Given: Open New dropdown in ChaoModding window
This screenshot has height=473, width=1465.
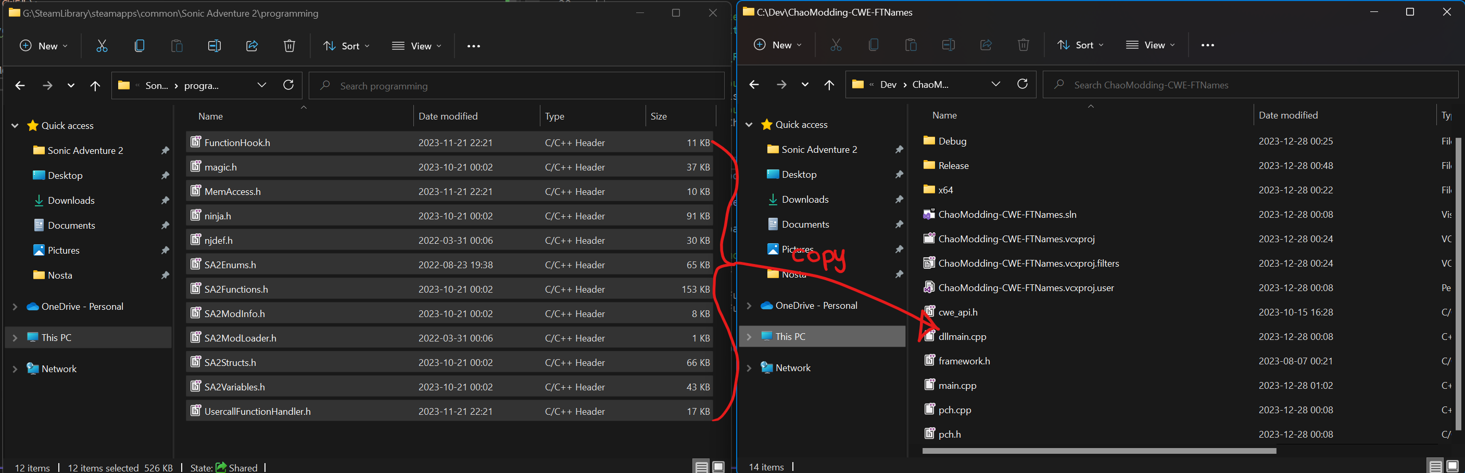Looking at the screenshot, I should [x=777, y=45].
